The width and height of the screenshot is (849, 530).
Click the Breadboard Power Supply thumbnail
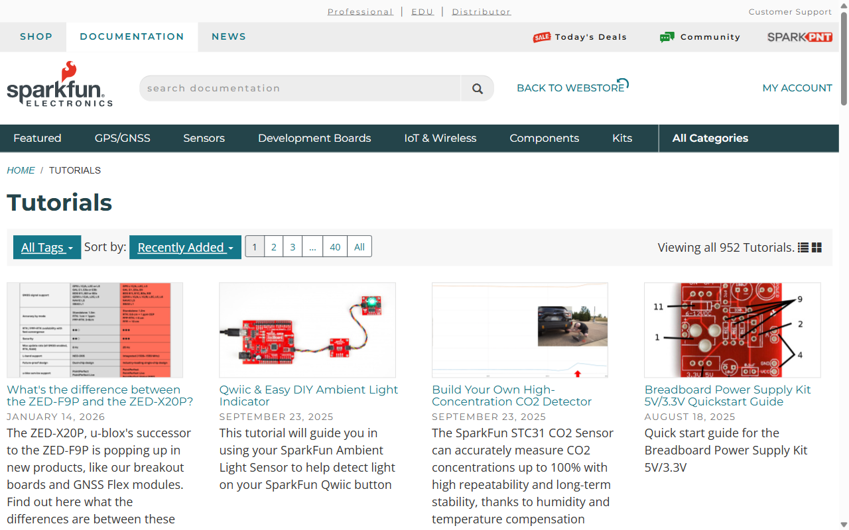click(x=732, y=330)
